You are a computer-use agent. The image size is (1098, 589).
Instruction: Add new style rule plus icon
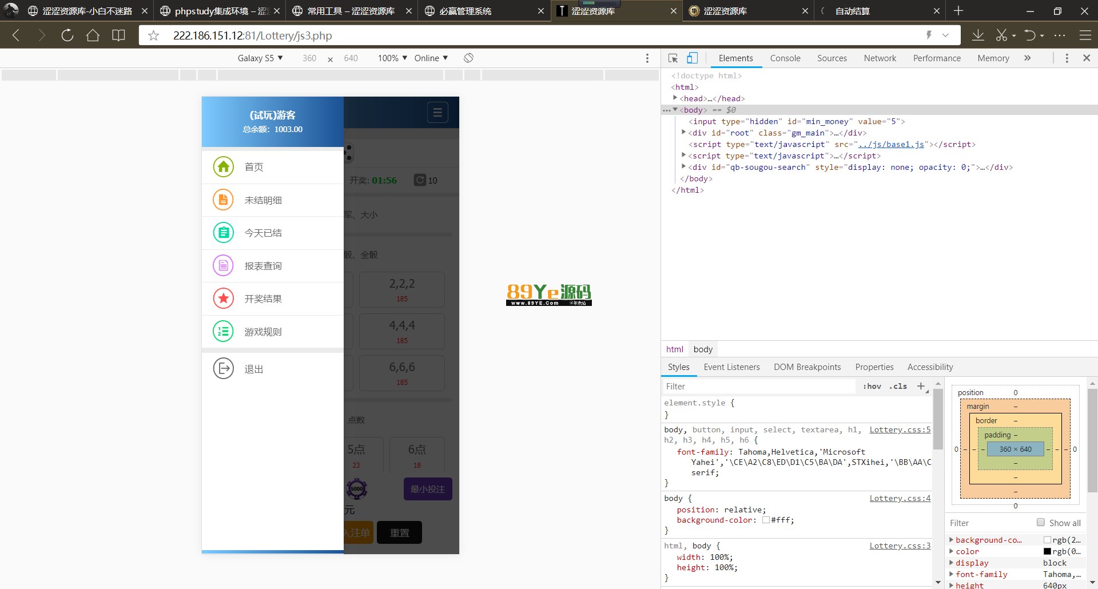pos(921,387)
